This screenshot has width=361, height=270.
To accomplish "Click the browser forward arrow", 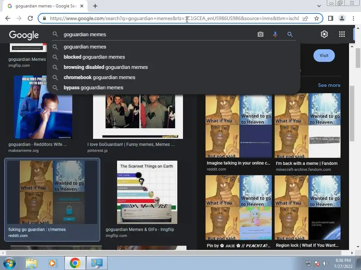I will (x=19, y=18).
